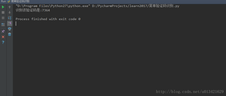Click the blog.csdn.net watermark URL
This screenshot has width=226, height=96.
point(190,91)
